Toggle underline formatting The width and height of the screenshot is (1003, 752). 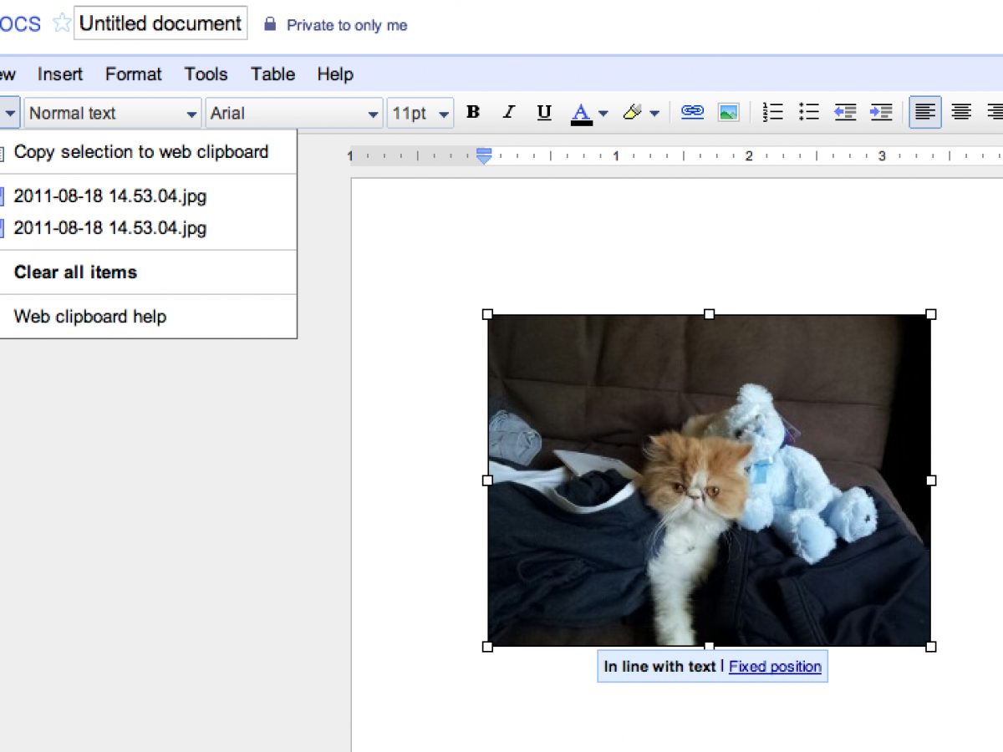click(544, 113)
